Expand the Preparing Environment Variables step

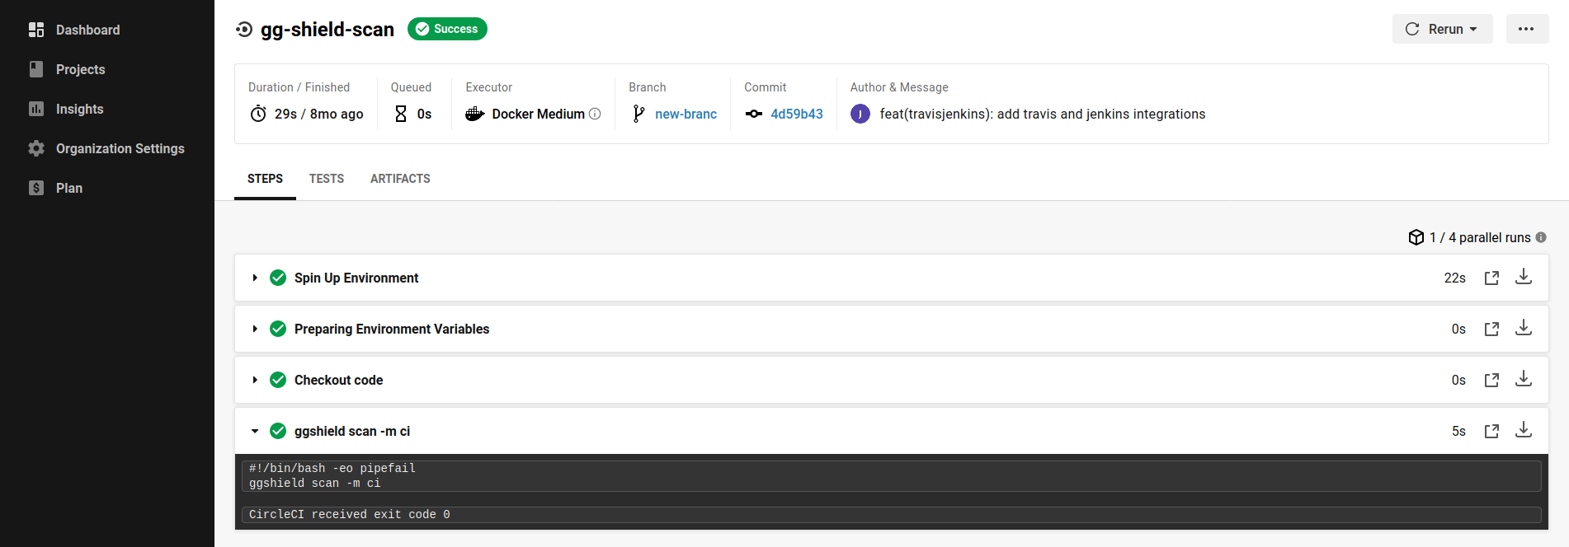coord(255,329)
